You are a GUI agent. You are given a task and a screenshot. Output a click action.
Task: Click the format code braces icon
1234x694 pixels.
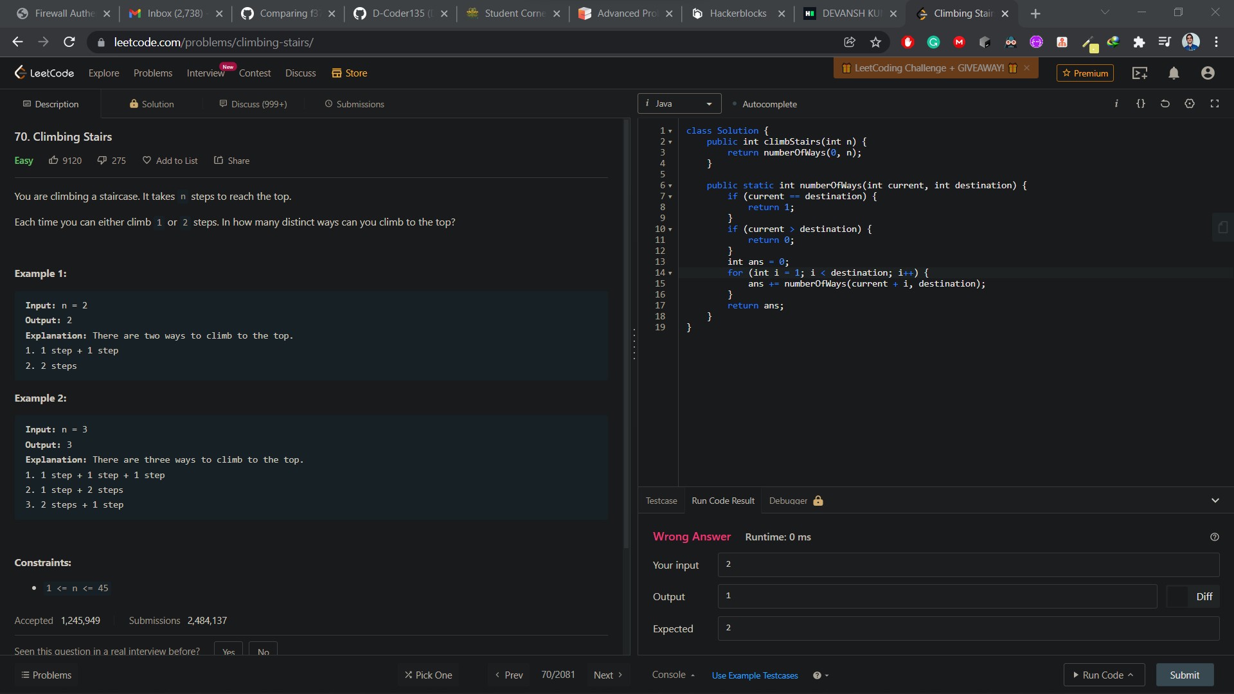[x=1141, y=103]
